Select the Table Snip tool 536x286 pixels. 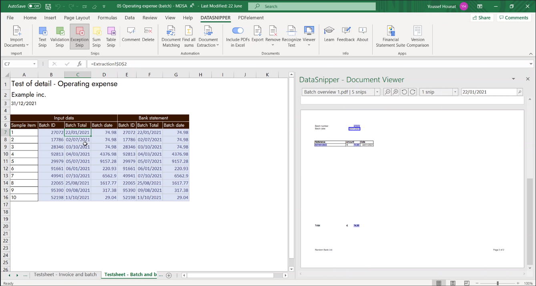pyautogui.click(x=111, y=35)
